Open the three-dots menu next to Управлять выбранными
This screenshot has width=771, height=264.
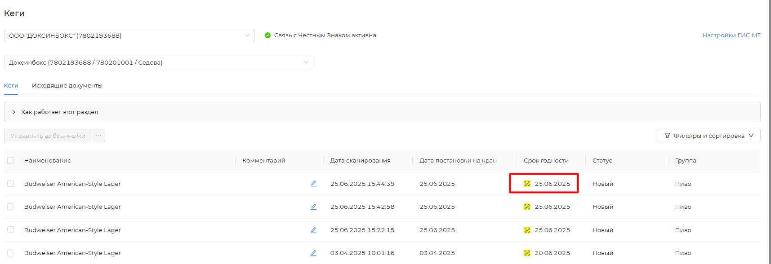(x=98, y=136)
